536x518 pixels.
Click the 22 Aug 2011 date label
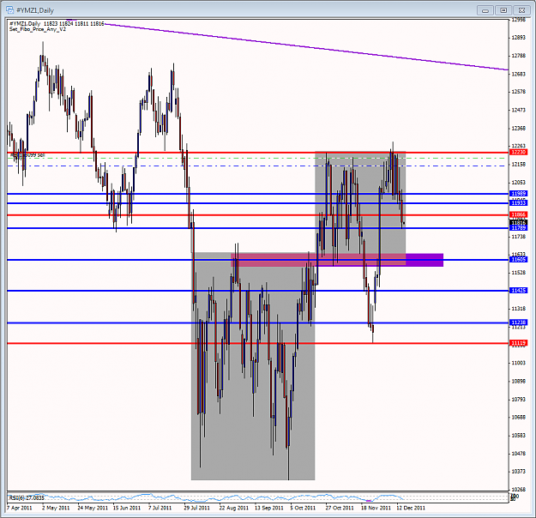(x=234, y=508)
